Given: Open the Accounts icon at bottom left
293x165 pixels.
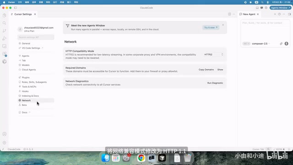Looking at the screenshot, I should coord(4,134).
